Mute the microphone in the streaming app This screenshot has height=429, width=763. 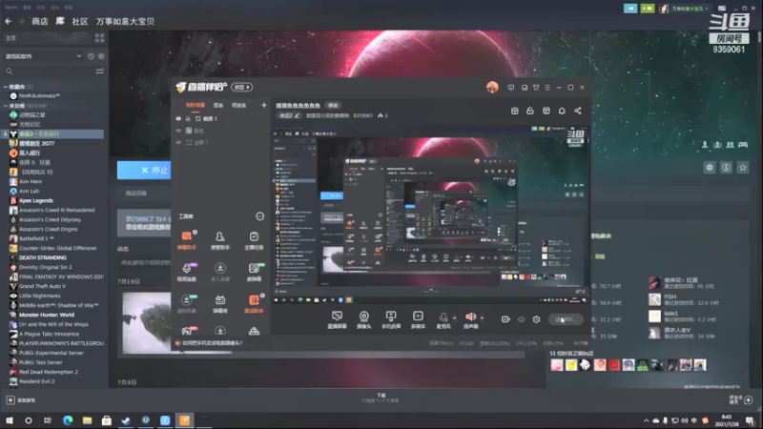(443, 317)
